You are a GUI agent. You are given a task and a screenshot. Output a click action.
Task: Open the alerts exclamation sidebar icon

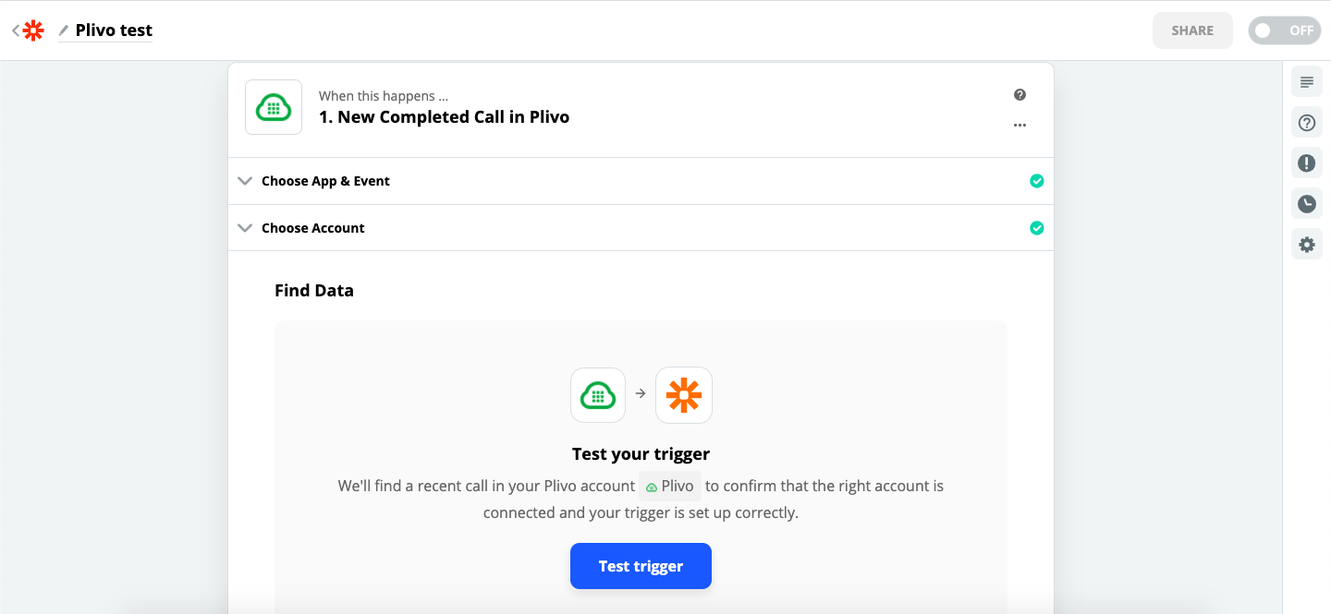1306,163
